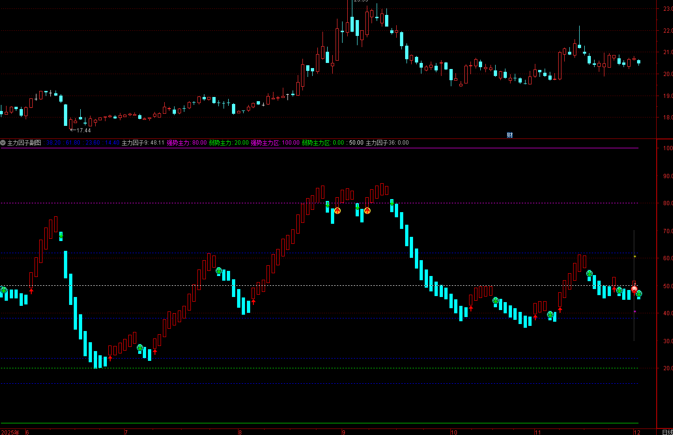Click the 2025年 year label on time axis

click(10, 432)
